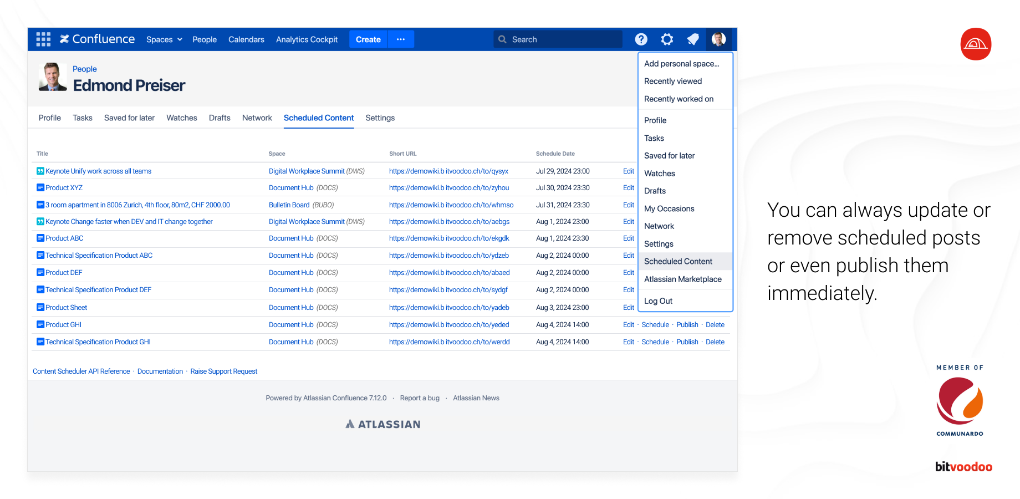
Task: Click the Schedule Date column header
Action: (555, 154)
